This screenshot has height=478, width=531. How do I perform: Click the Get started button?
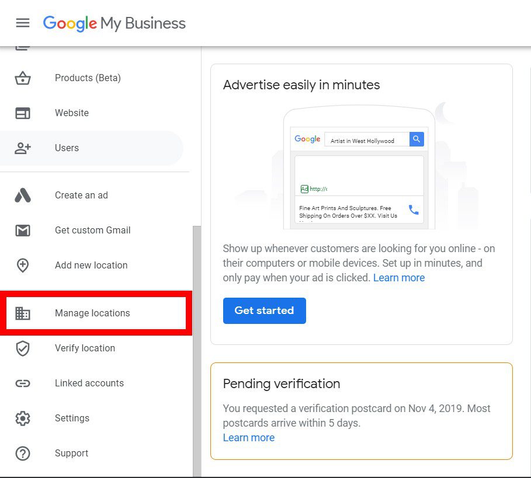tap(265, 310)
